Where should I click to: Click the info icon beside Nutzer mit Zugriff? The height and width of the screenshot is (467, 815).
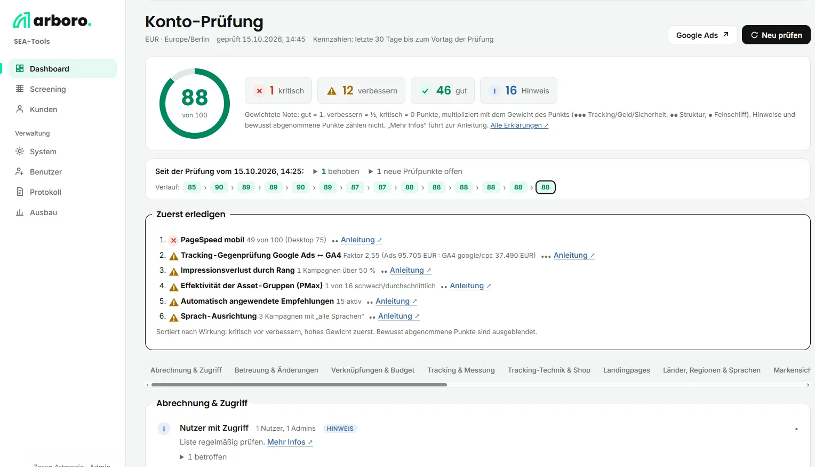pyautogui.click(x=164, y=429)
